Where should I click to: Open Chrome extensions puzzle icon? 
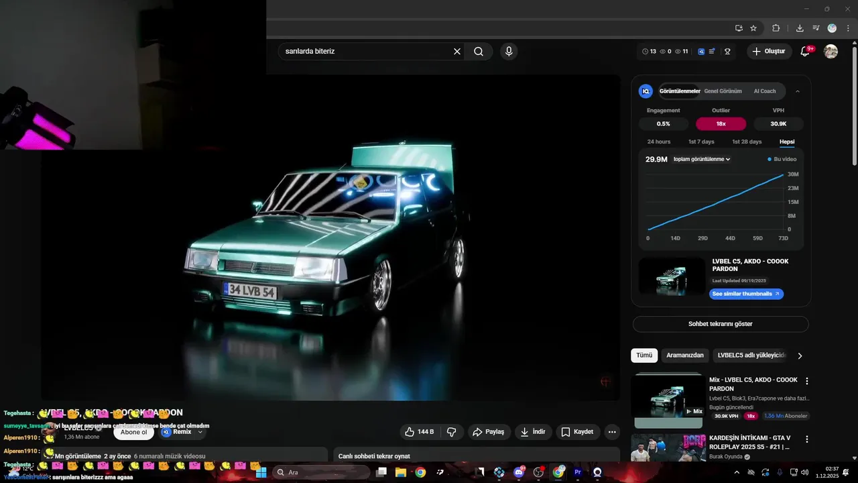(776, 28)
